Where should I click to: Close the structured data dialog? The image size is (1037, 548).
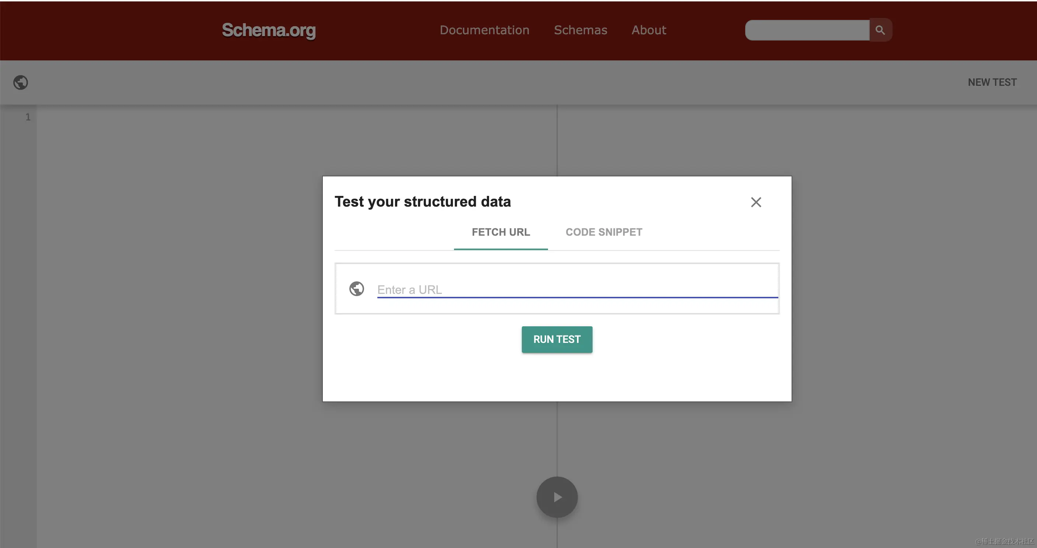click(x=755, y=202)
